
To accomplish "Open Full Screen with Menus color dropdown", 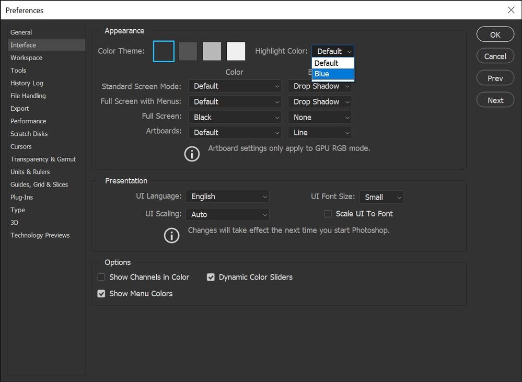I will coord(235,101).
